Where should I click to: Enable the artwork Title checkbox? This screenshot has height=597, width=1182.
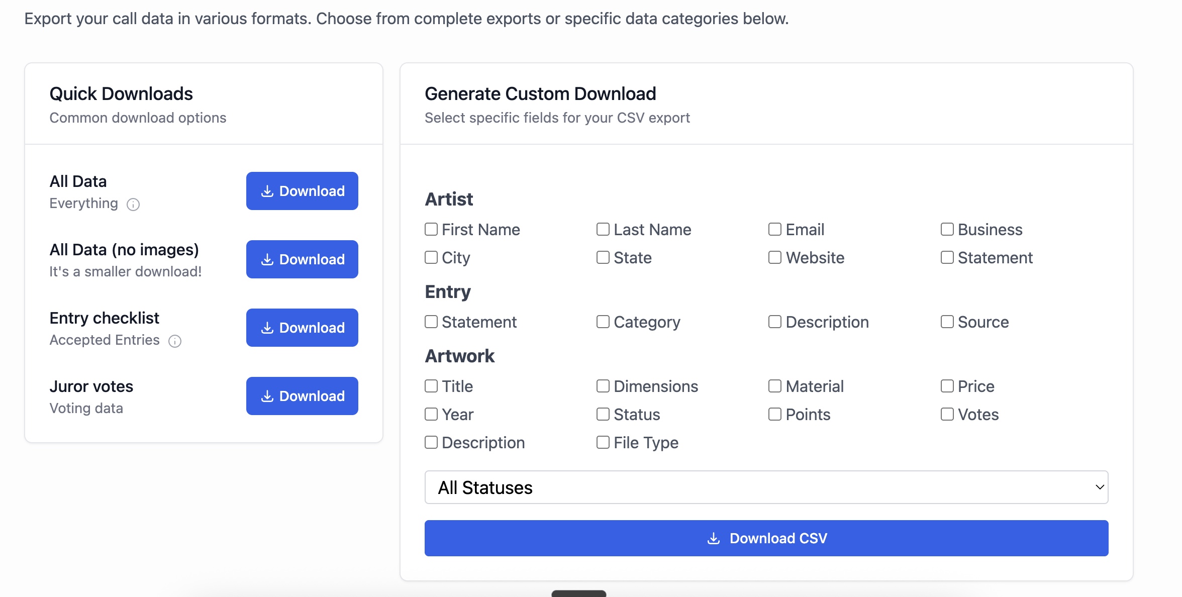[431, 386]
